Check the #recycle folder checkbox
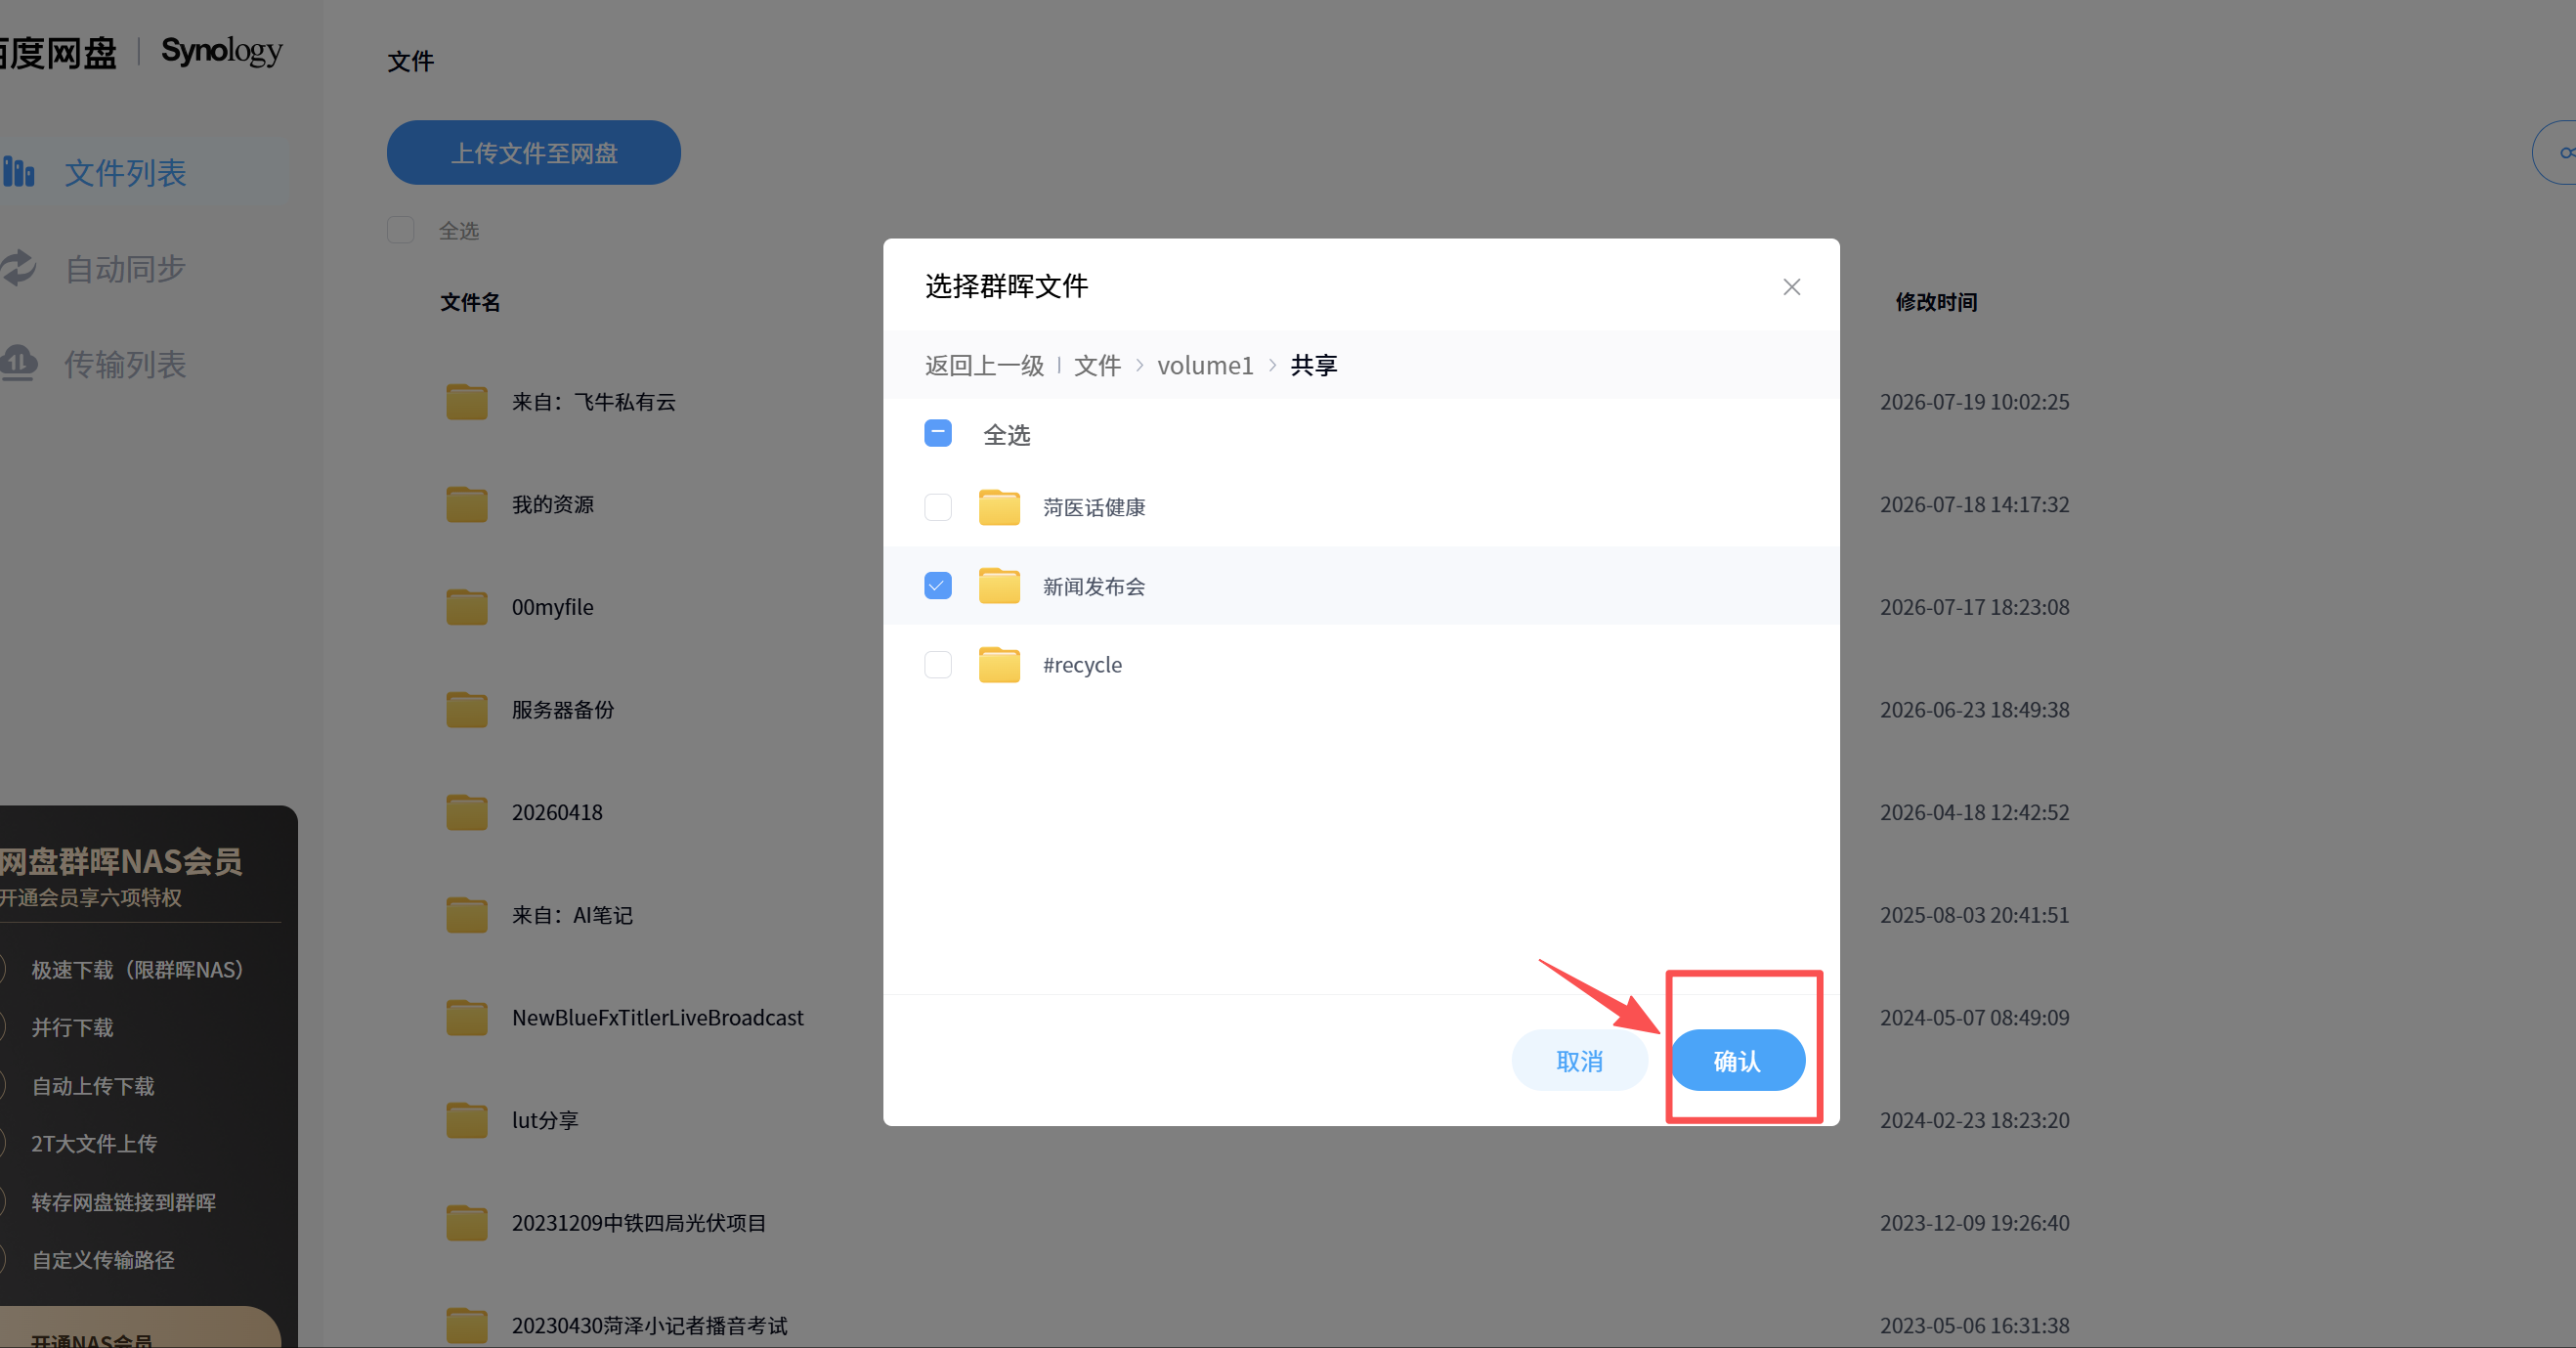The height and width of the screenshot is (1348, 2576). pos(937,664)
